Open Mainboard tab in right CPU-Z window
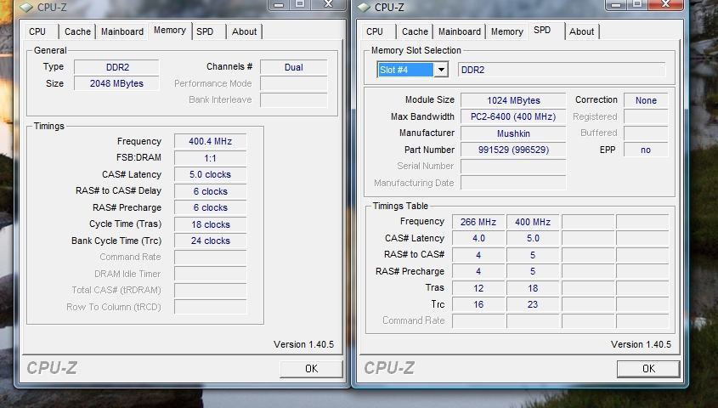This screenshot has height=408, width=718. pos(460,31)
